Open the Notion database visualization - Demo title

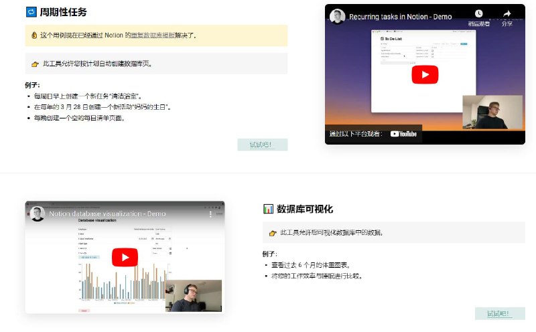[107, 214]
